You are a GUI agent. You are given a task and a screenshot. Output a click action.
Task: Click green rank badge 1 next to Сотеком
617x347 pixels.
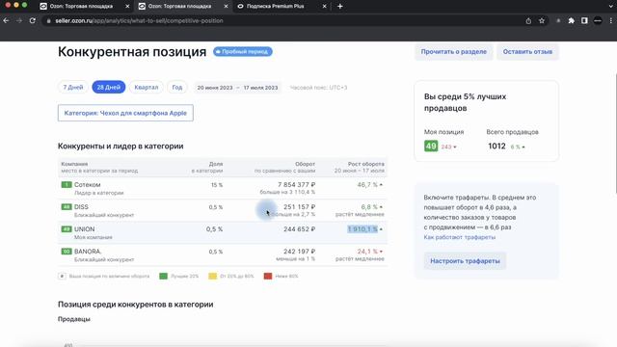pos(67,184)
